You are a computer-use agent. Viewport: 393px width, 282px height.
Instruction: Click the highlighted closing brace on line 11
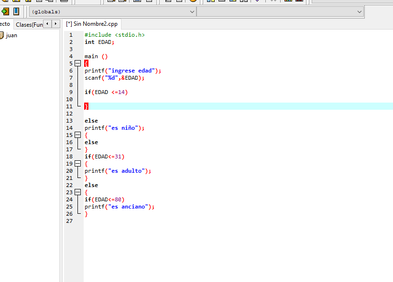pyautogui.click(x=86, y=106)
